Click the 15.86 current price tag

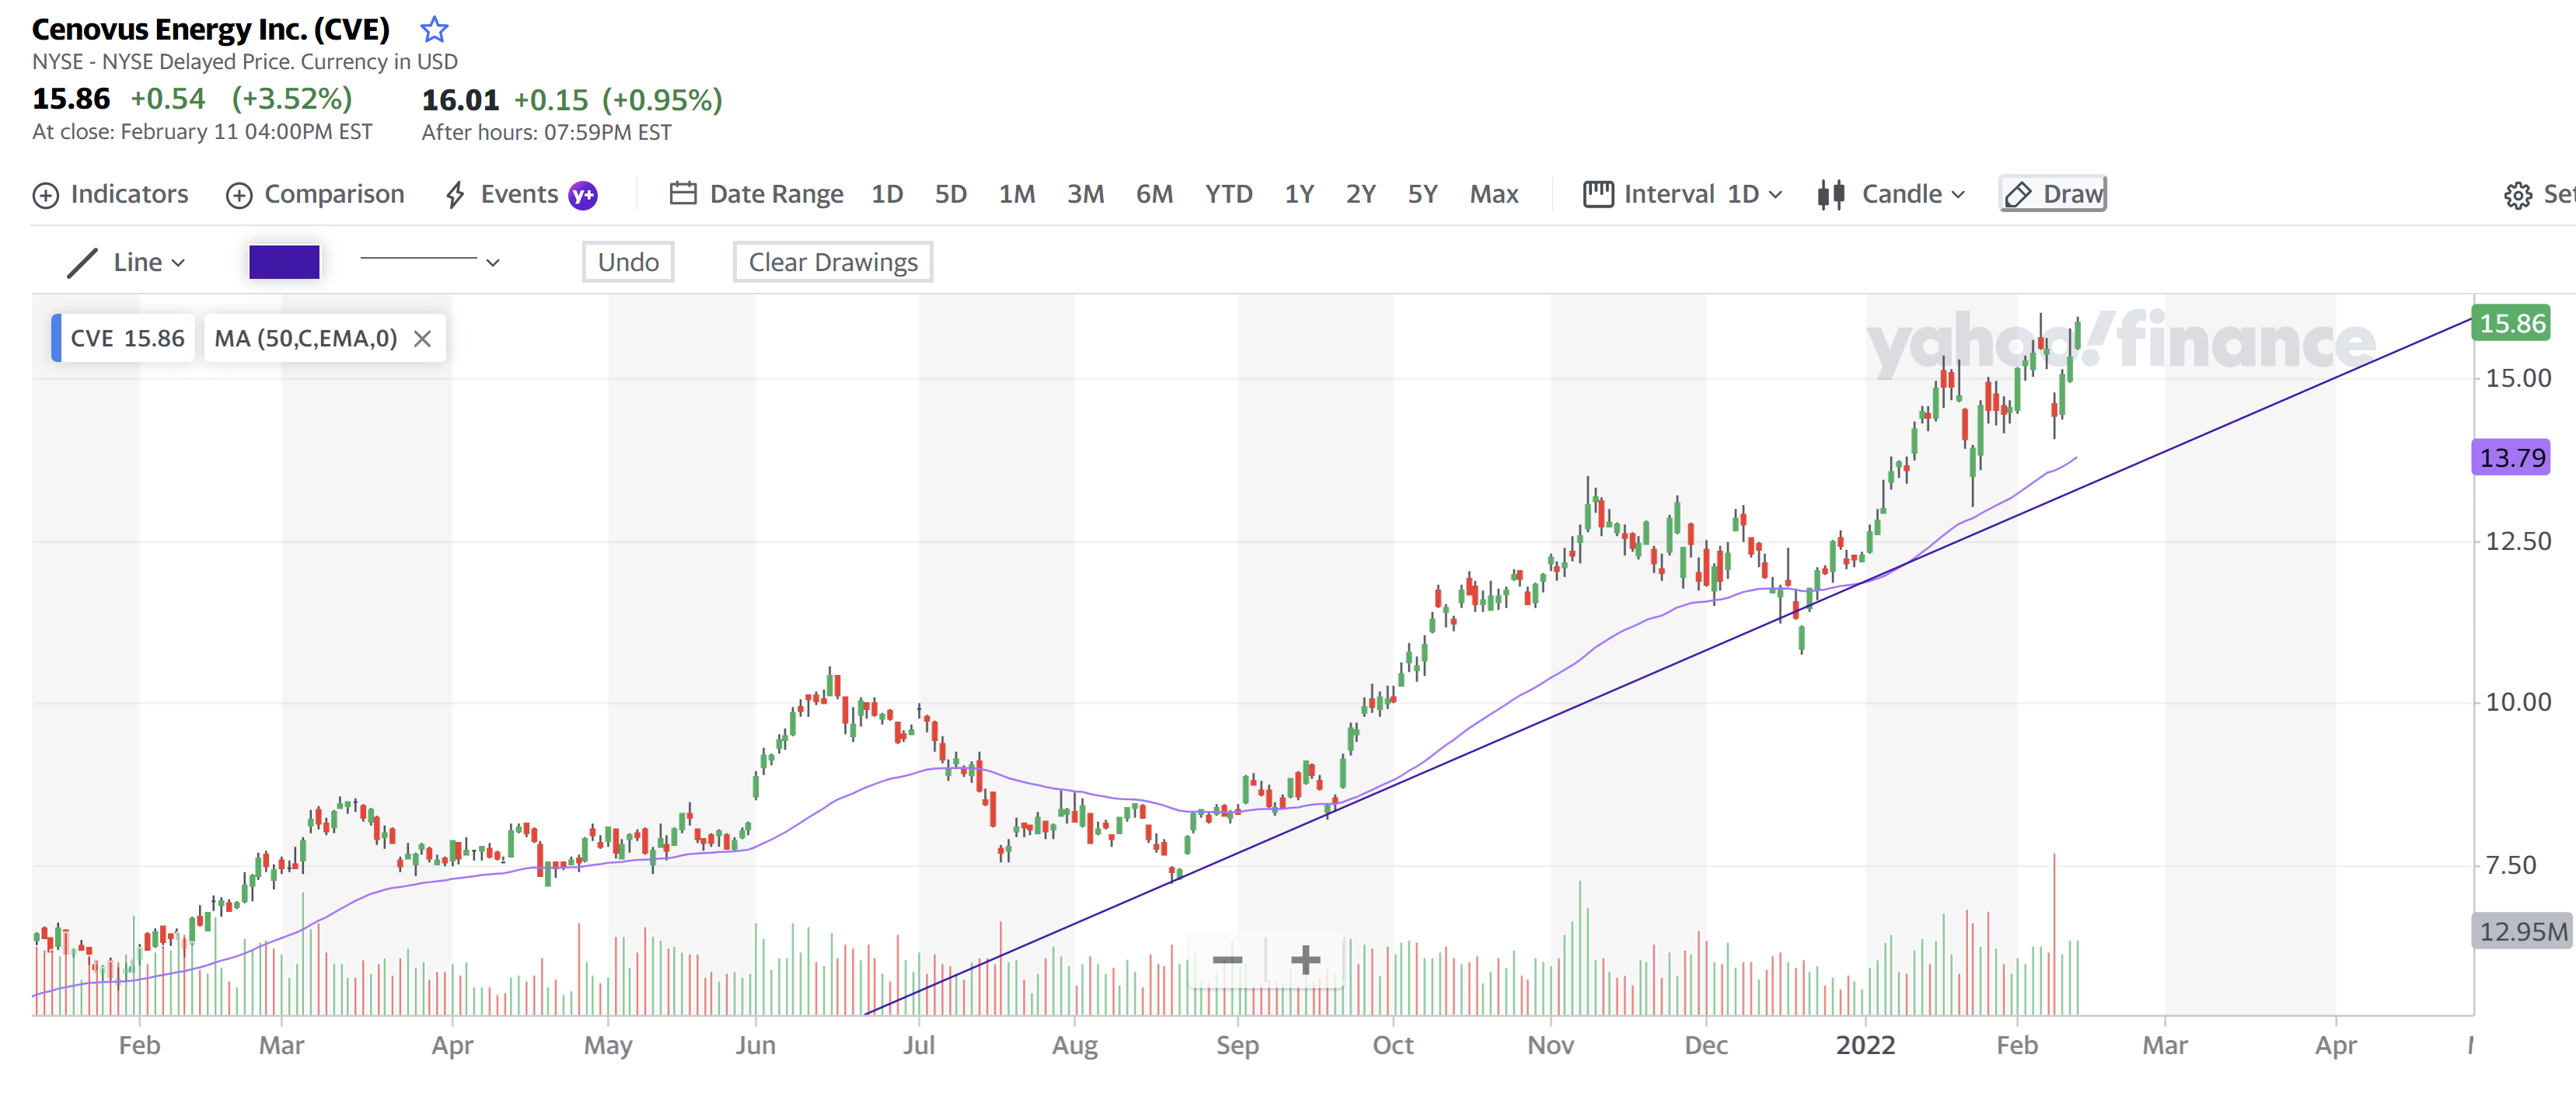click(2511, 324)
